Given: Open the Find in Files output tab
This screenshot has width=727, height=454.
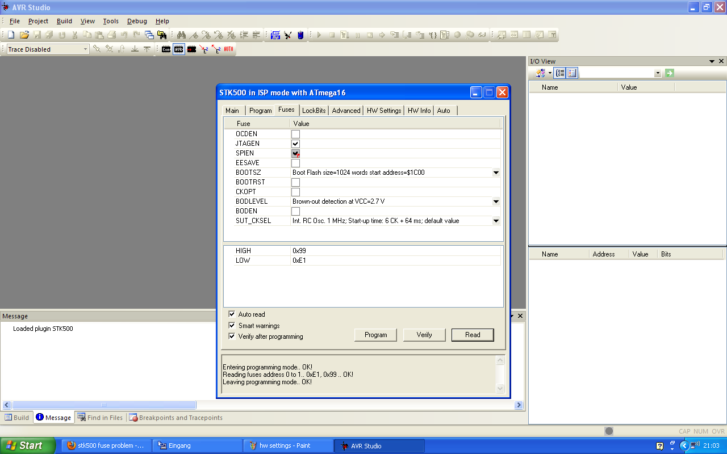Looking at the screenshot, I should [x=100, y=418].
